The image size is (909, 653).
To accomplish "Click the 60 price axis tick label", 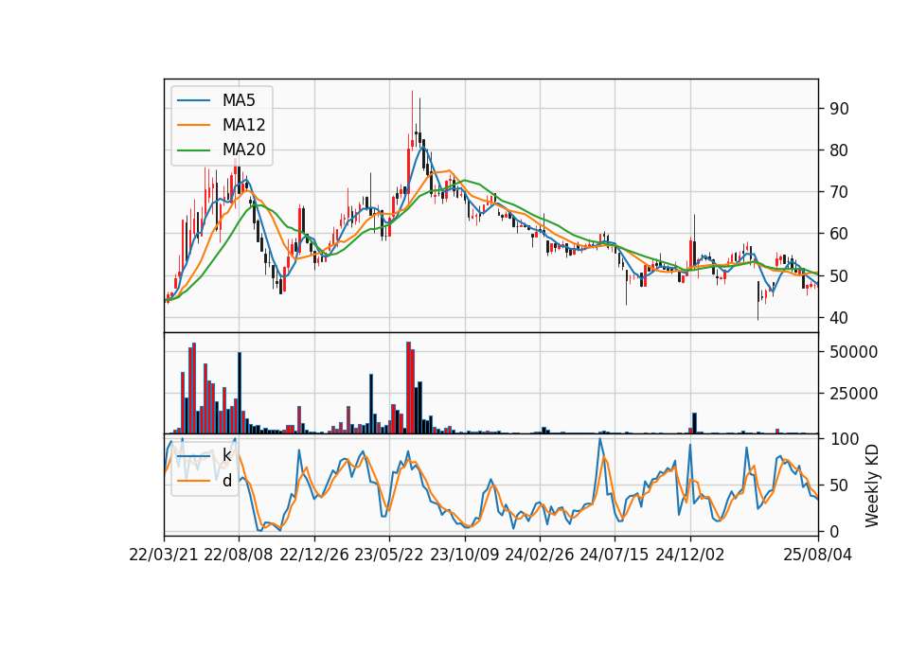I will tap(839, 234).
